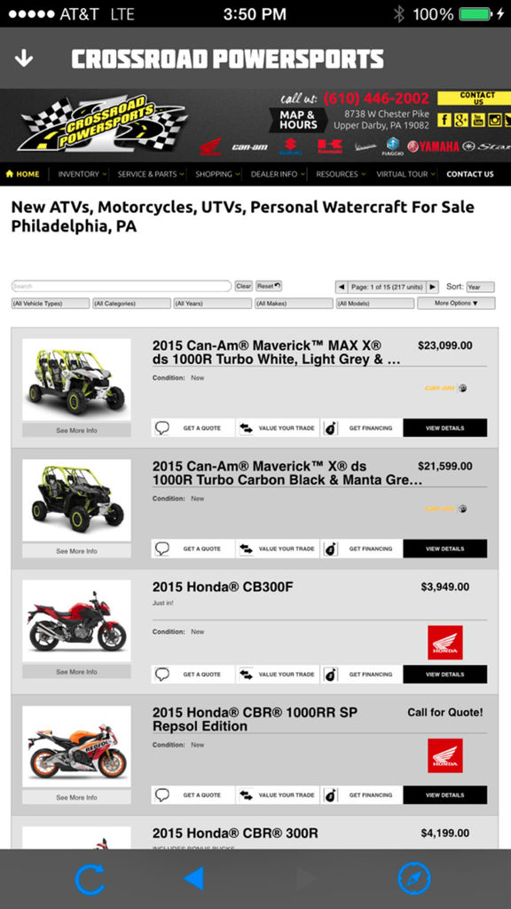This screenshot has height=909, width=511.
Task: Go to next results page arrow
Action: 432,287
